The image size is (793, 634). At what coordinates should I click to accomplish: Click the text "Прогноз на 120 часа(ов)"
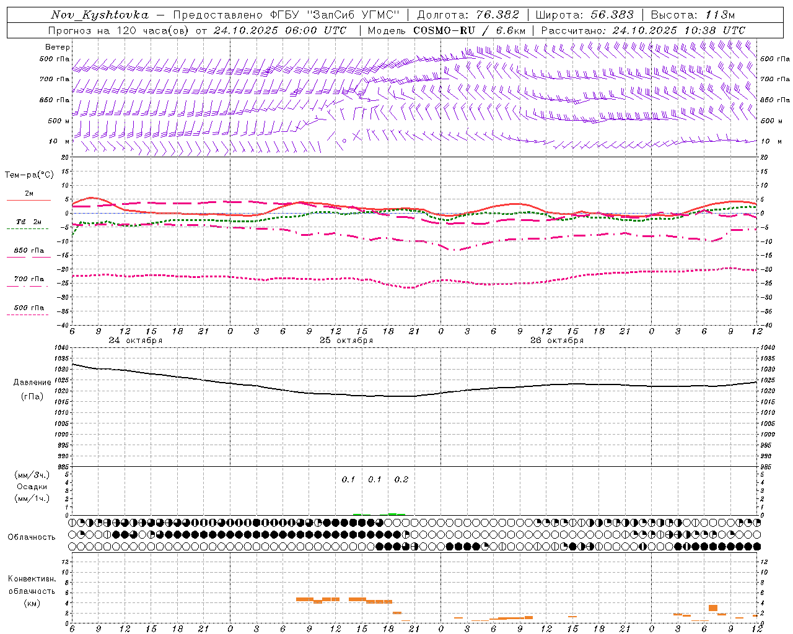[x=118, y=30]
